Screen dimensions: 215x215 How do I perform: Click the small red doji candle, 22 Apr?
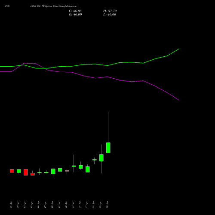(67, 171)
